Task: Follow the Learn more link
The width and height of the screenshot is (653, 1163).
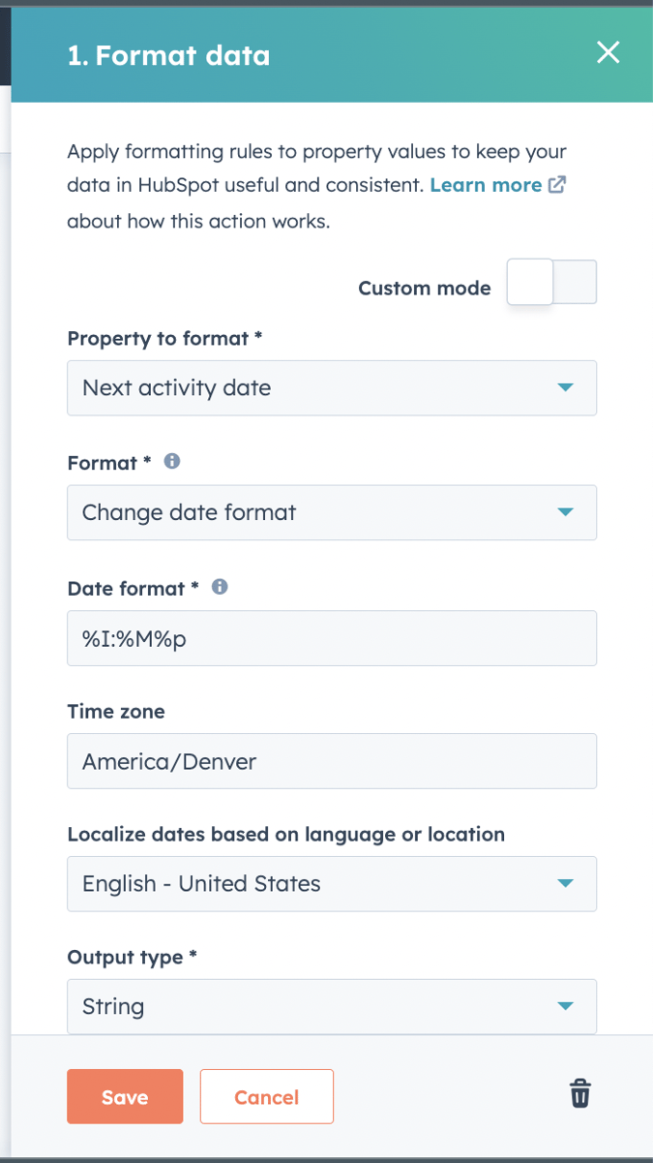Action: click(x=486, y=184)
